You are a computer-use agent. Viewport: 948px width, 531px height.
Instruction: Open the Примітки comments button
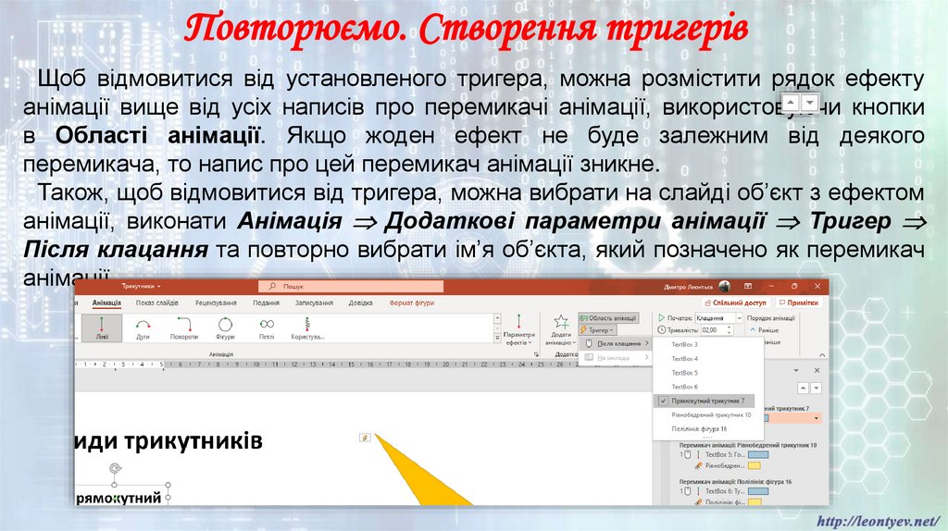pos(800,303)
